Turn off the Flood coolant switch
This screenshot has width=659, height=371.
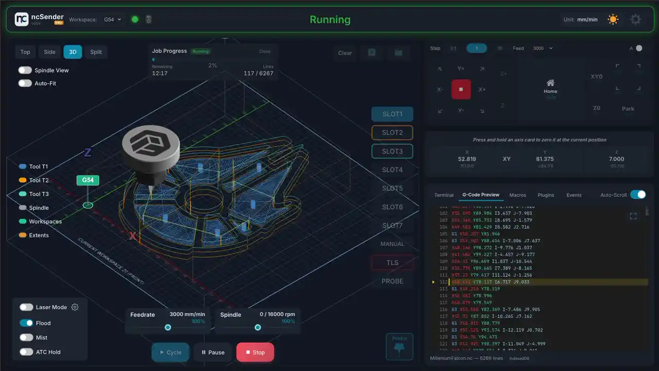pyautogui.click(x=26, y=323)
